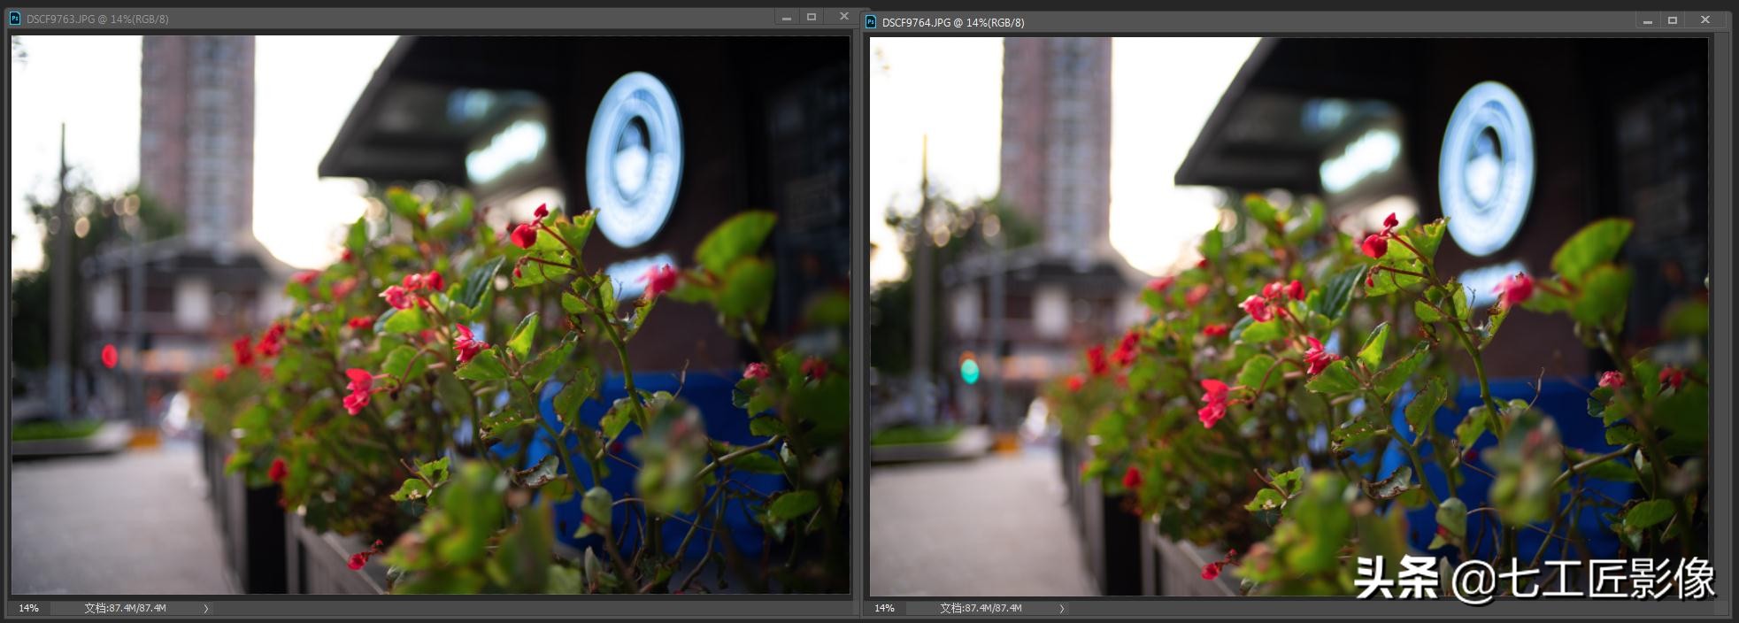Click the 14% zoom field in DSCF9763.JPG window
This screenshot has width=1739, height=623.
point(29,608)
